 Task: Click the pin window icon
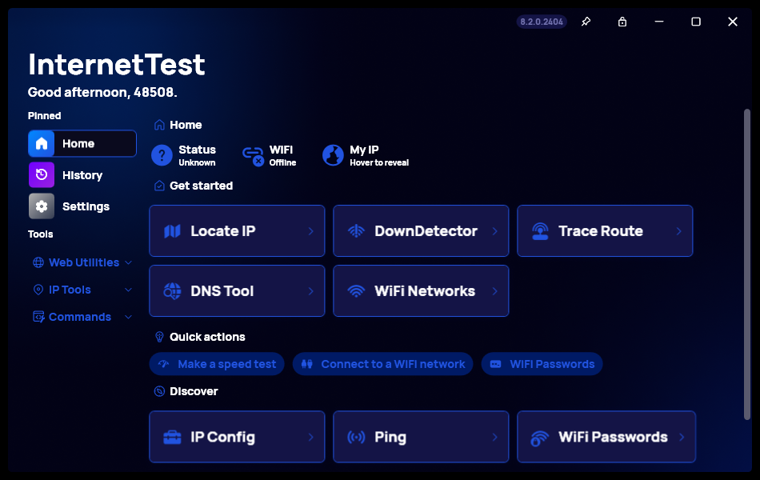click(586, 22)
